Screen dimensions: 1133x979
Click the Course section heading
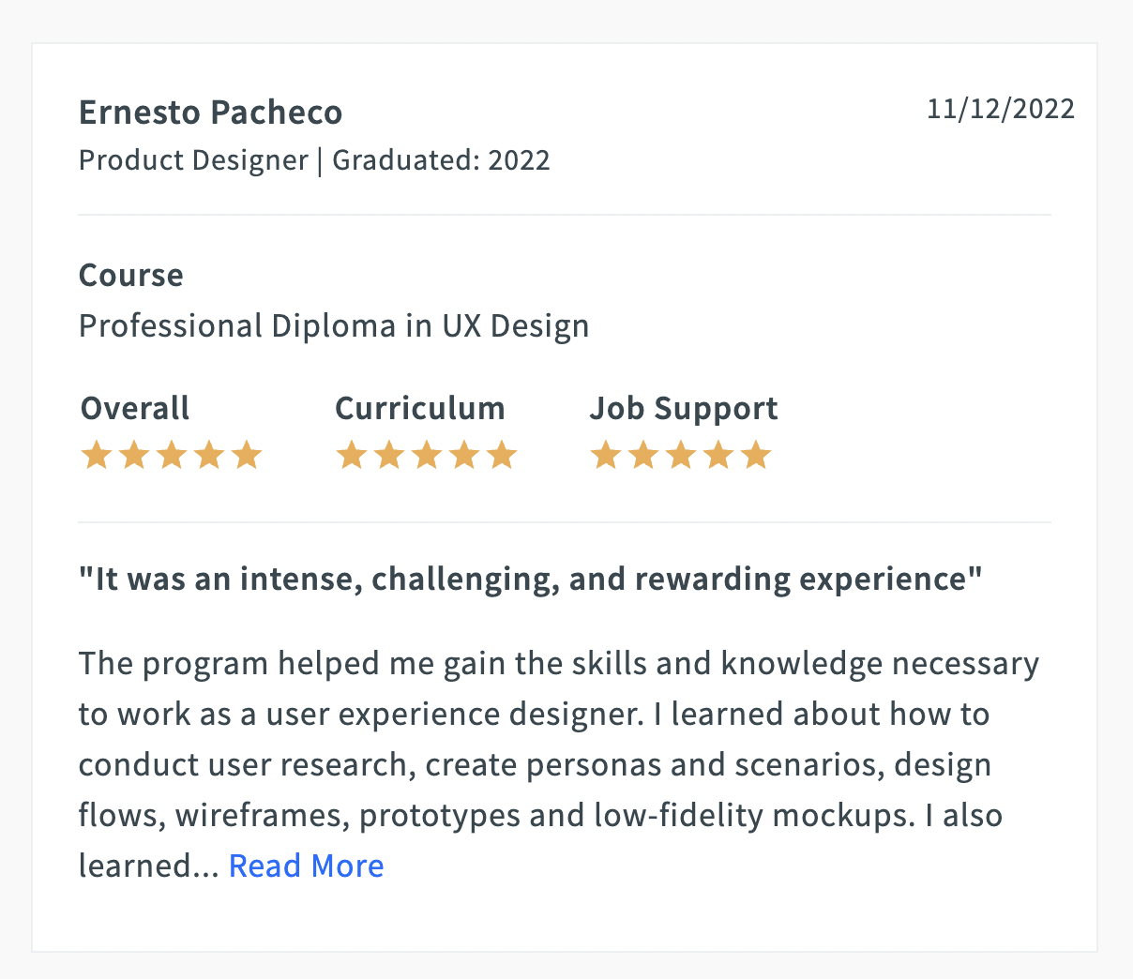click(x=130, y=275)
